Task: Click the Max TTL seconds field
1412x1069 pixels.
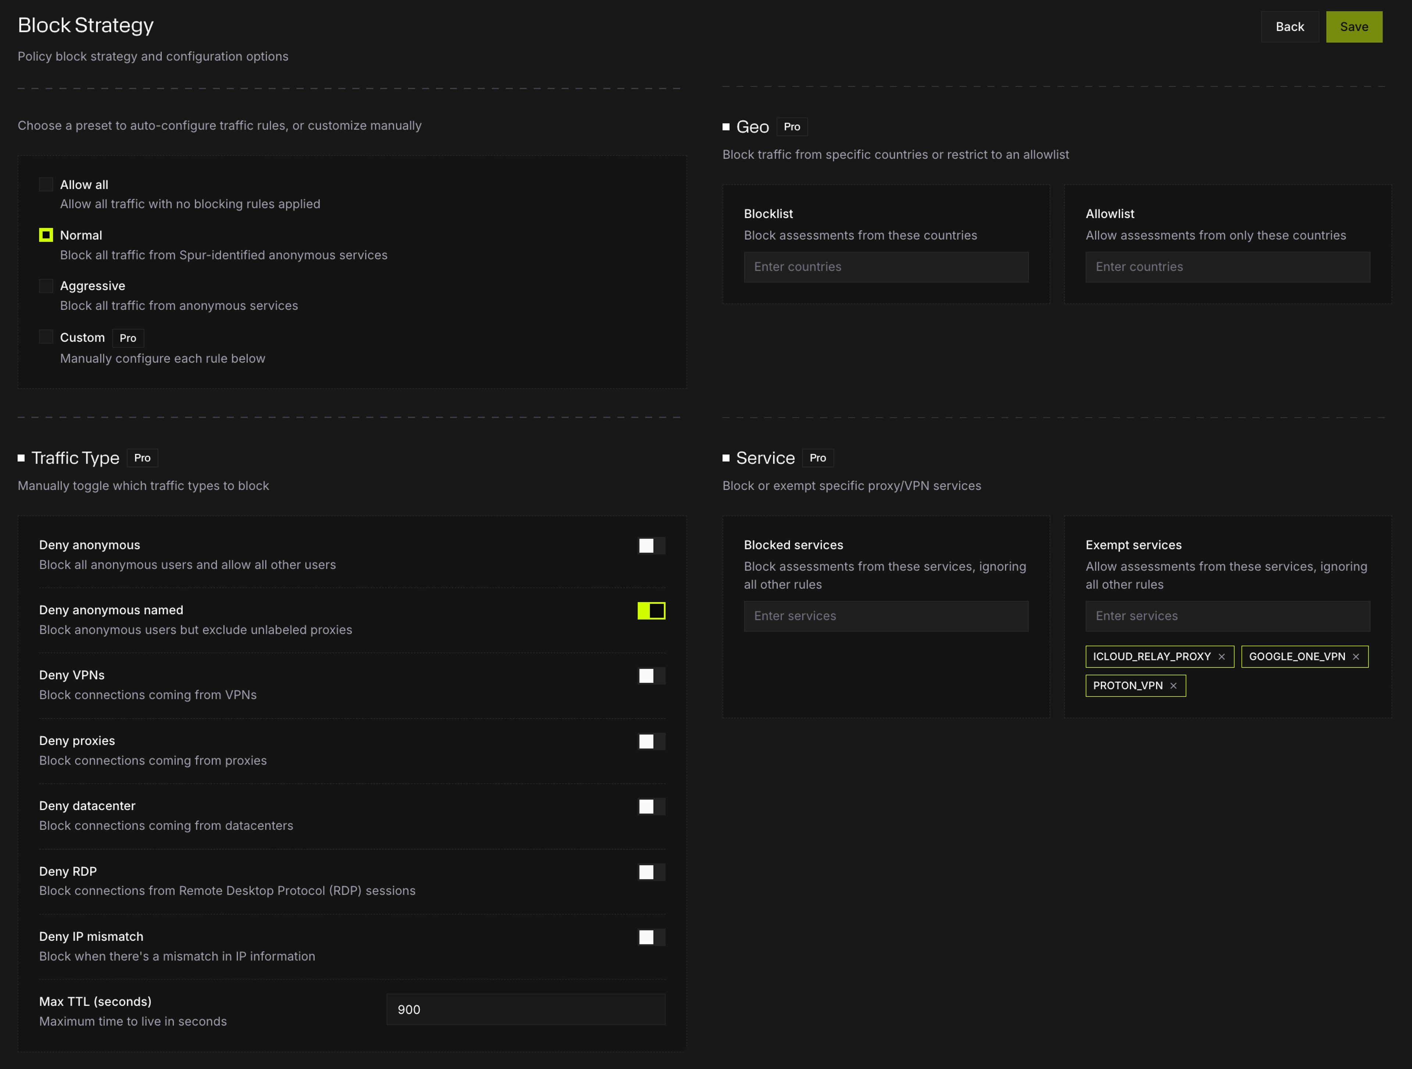Action: pyautogui.click(x=526, y=1010)
